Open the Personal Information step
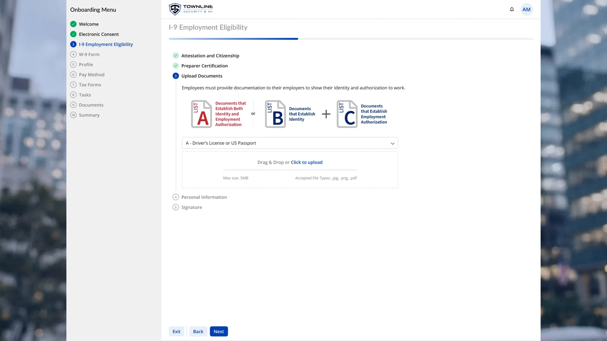 204,197
